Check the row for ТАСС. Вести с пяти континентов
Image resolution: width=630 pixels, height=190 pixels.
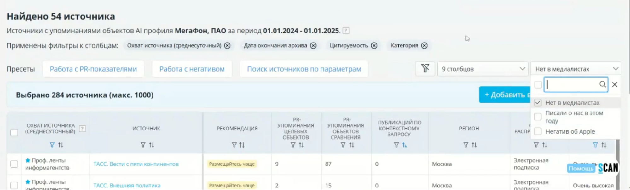coord(14,164)
